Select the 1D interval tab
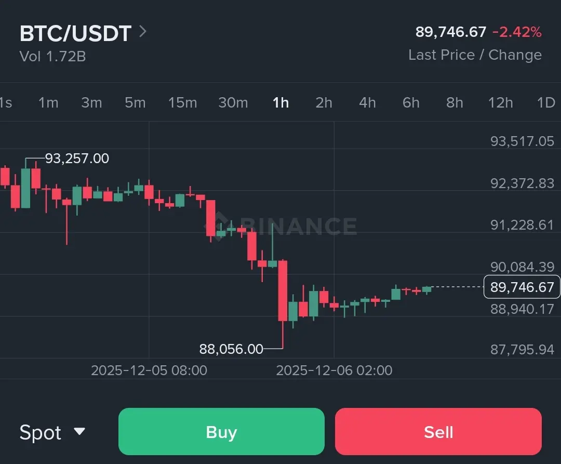561x464 pixels. [x=546, y=103]
